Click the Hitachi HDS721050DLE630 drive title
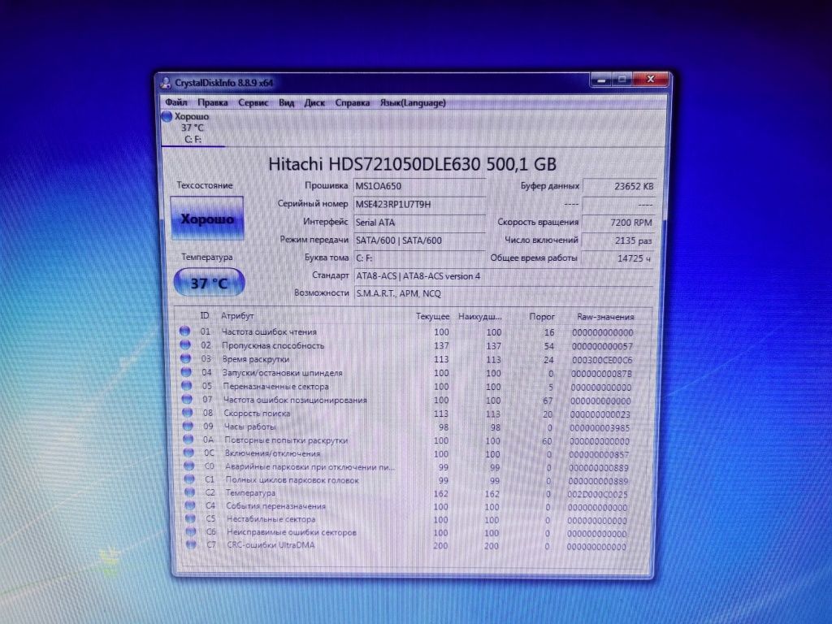 click(x=412, y=164)
